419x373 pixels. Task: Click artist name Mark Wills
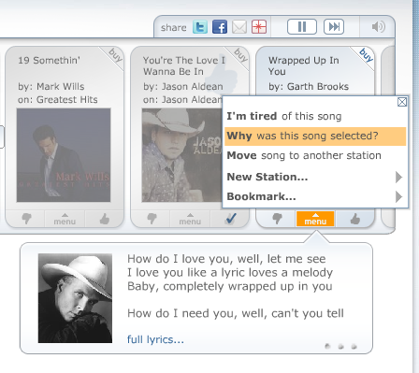tap(61, 86)
